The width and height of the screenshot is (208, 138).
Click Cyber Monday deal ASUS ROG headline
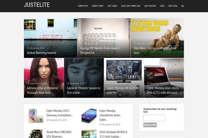coord(163,90)
